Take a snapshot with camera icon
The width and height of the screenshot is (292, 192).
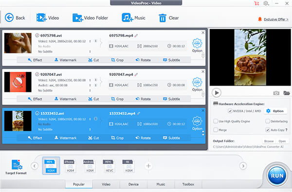coord(276,93)
